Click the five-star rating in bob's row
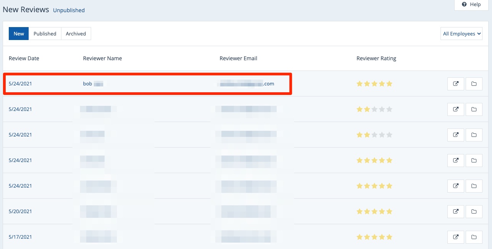 pyautogui.click(x=374, y=84)
